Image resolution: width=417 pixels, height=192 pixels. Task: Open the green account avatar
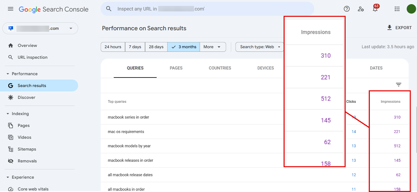click(411, 9)
